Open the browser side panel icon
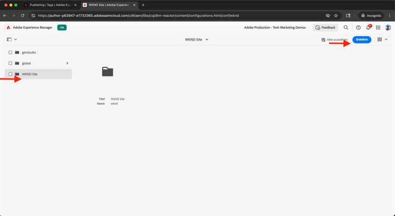Screen dimensions: 395x216 pyautogui.click(x=348, y=16)
